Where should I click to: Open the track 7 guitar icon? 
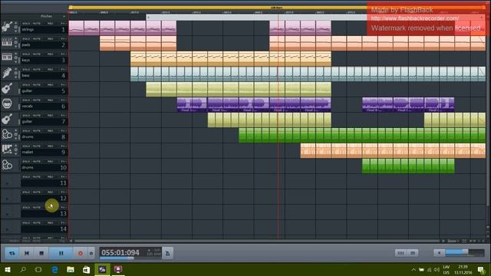click(7, 119)
